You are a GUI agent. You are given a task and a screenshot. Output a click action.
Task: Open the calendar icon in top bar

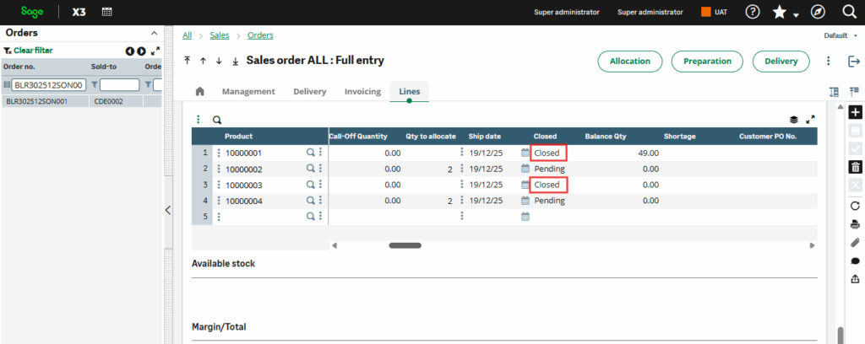pos(107,12)
